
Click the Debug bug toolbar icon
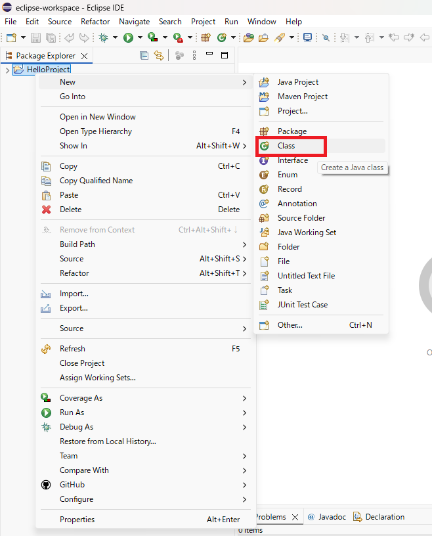[x=104, y=37]
